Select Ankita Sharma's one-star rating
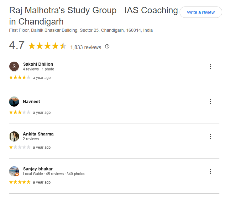Screen dimensions: 236x199 pyautogui.click(x=20, y=147)
